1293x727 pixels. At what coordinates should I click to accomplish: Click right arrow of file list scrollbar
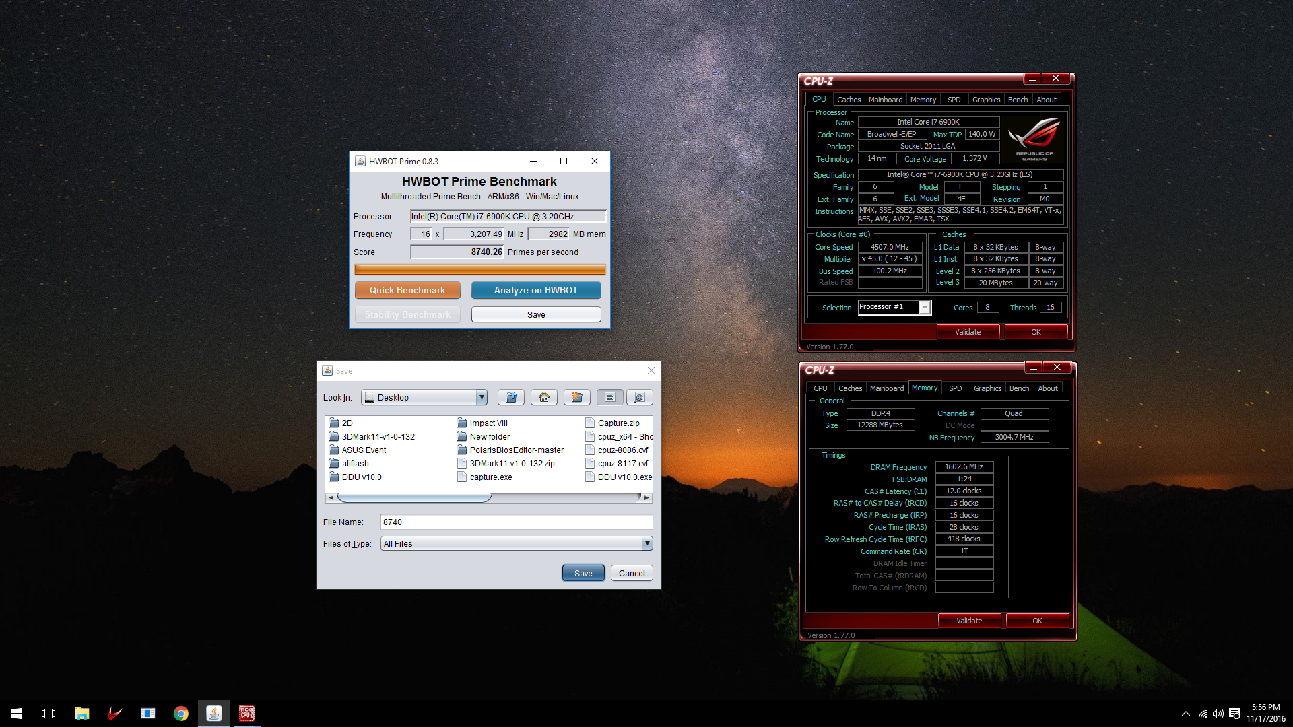pos(646,497)
